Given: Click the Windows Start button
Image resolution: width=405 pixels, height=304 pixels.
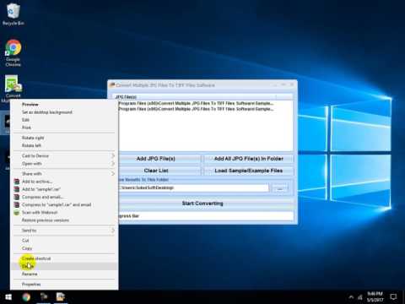Looking at the screenshot, I should coord(8,297).
